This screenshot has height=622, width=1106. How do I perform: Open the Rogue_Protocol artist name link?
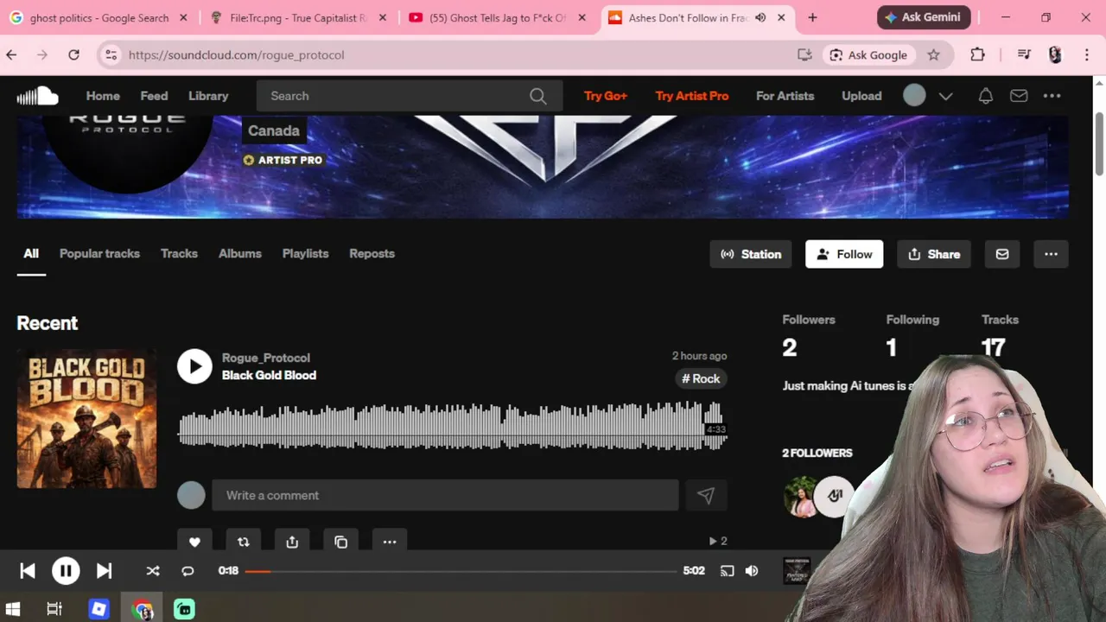266,358
